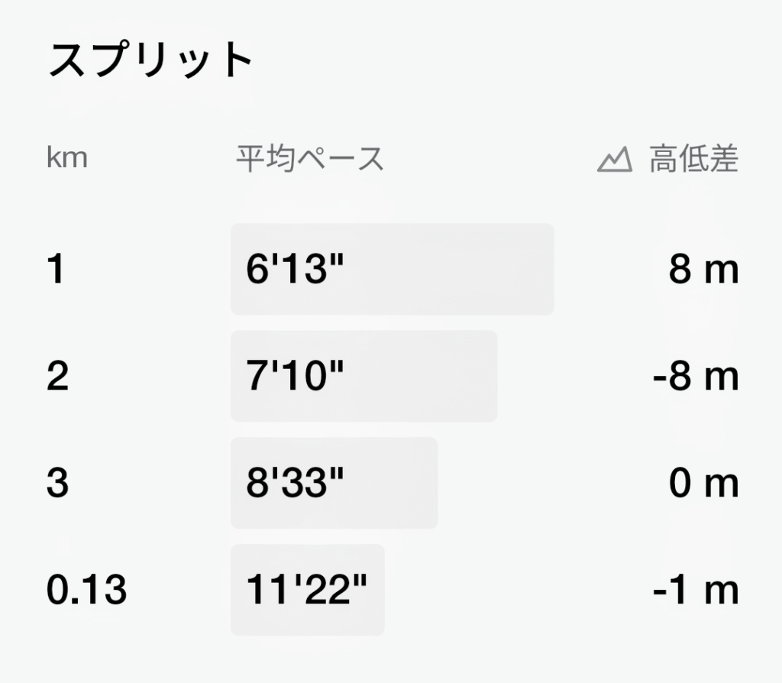Viewport: 782px width, 683px height.
Task: Tap the -1 m elevation value
Action: point(696,590)
